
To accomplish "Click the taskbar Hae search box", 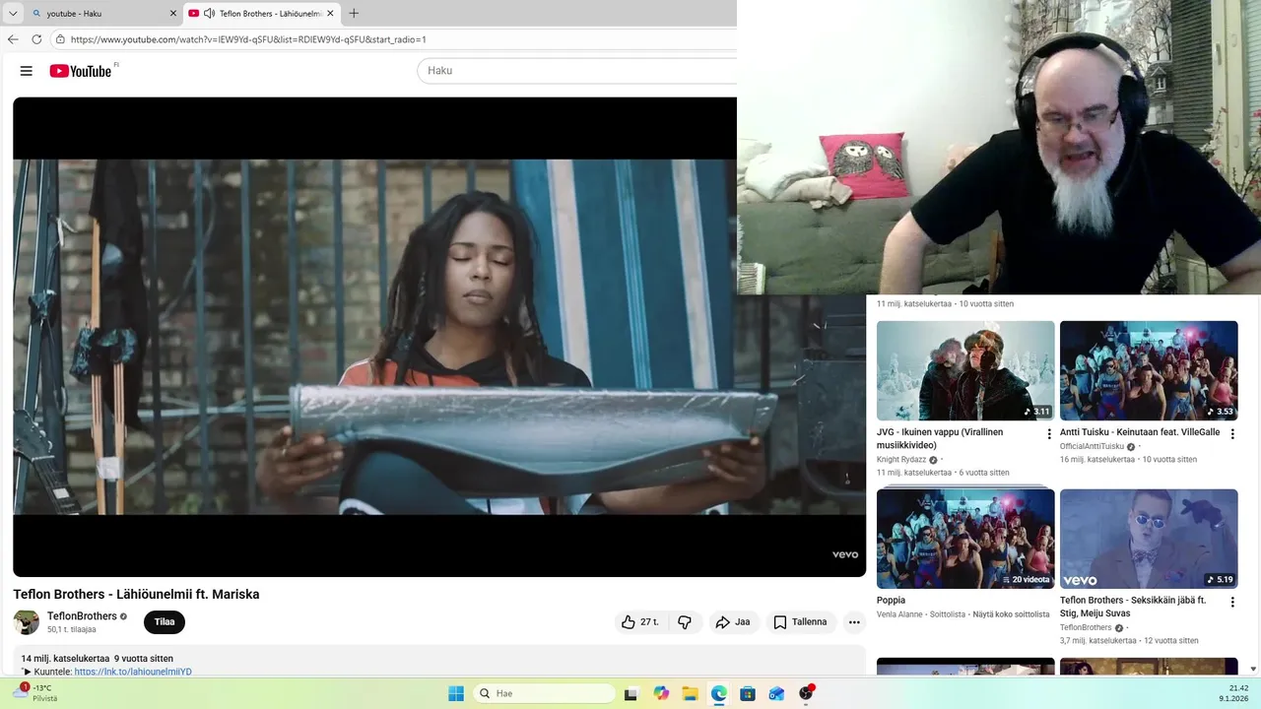I will click(544, 693).
